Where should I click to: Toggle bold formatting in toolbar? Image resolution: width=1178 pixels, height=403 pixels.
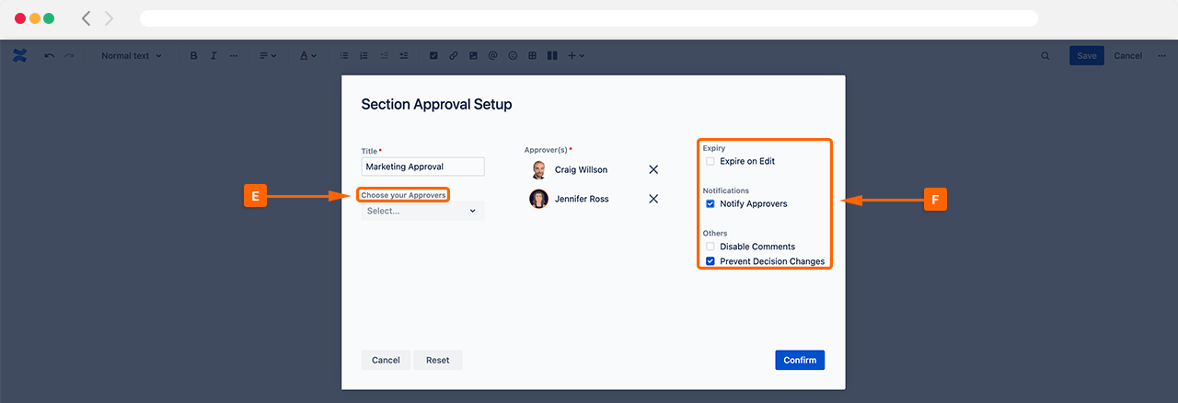click(193, 56)
